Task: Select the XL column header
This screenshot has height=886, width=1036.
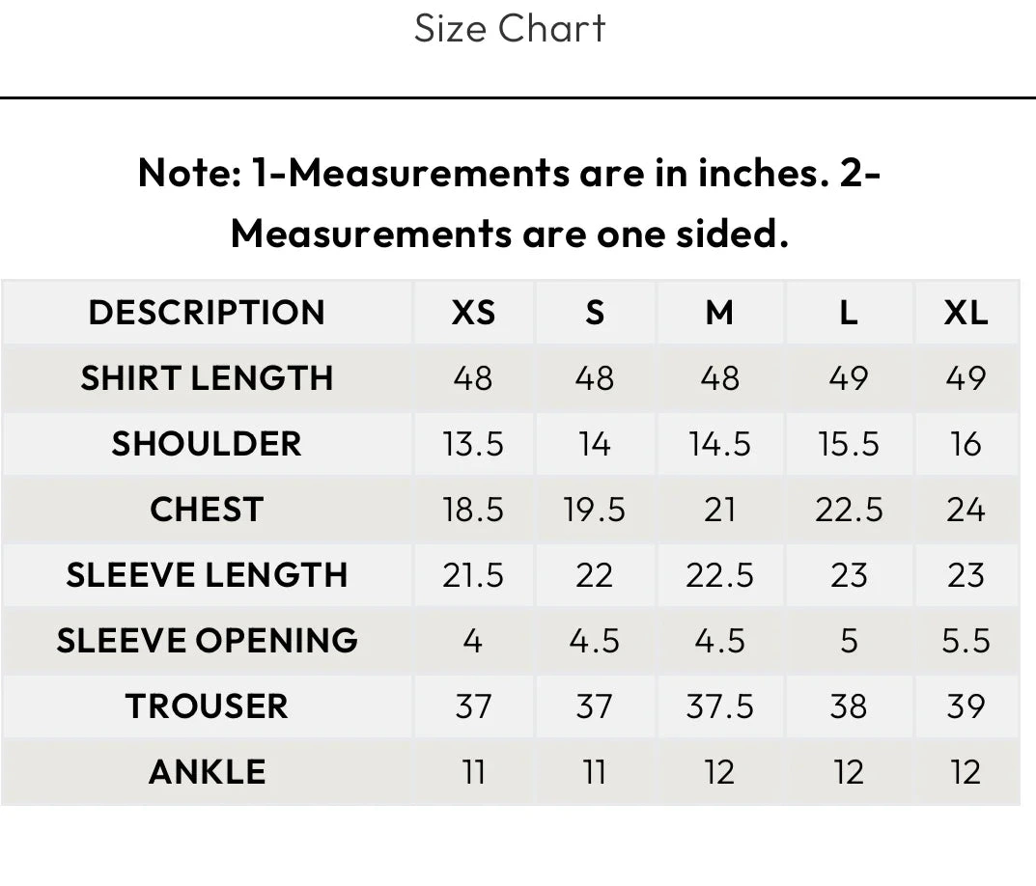Action: click(966, 313)
